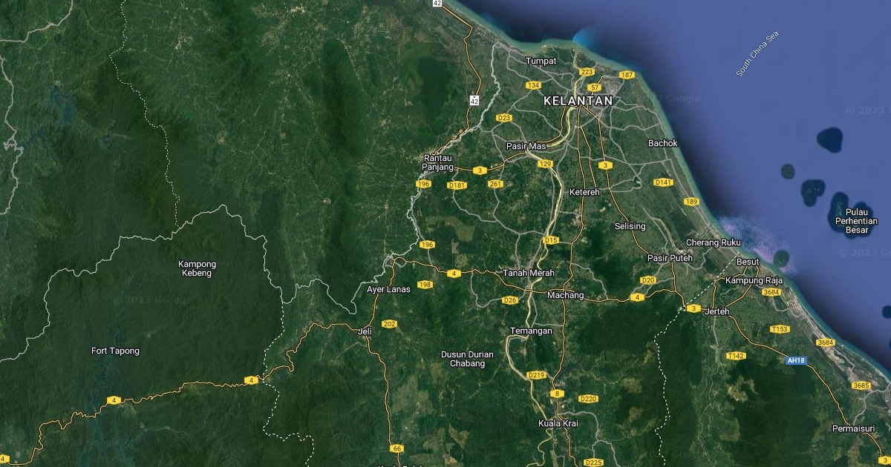Click the Fort Tapong label
This screenshot has height=467, width=891.
(115, 351)
